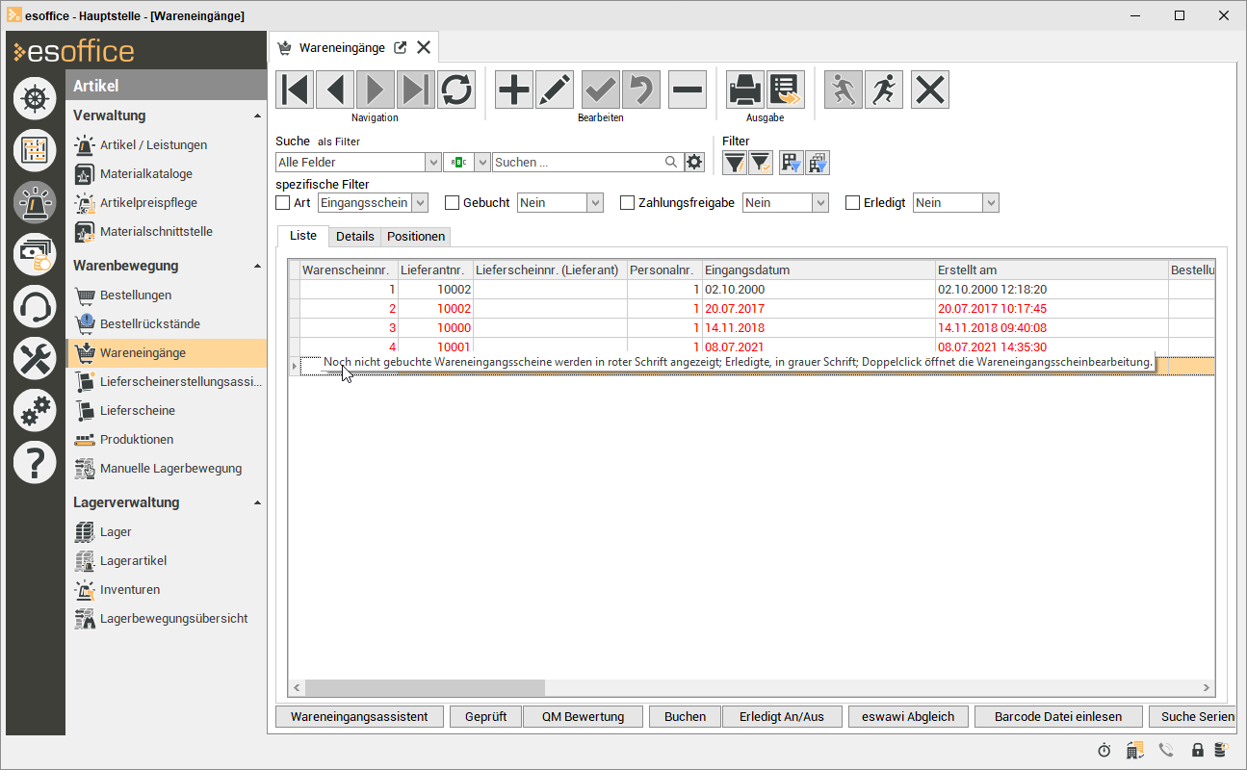Image resolution: width=1247 pixels, height=770 pixels.
Task: Enable the Art filter checkbox
Action: [283, 203]
